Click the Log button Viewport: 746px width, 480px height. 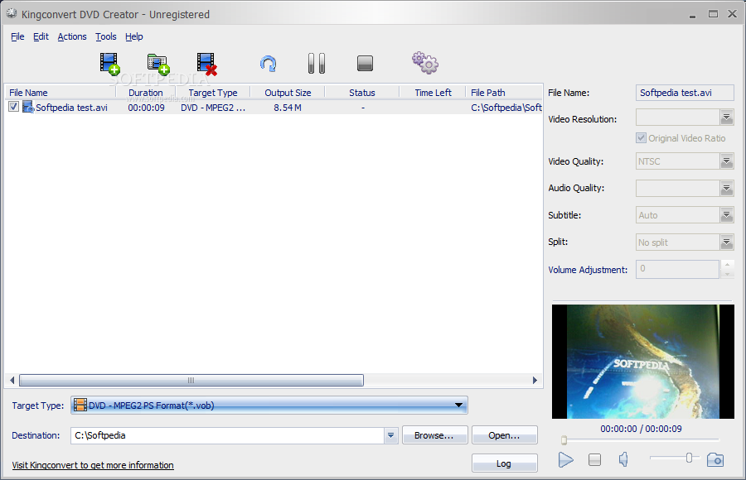[504, 463]
